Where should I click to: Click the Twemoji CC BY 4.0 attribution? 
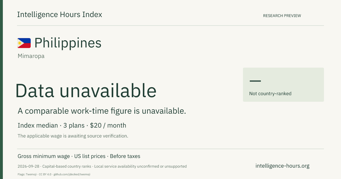coord(34,174)
